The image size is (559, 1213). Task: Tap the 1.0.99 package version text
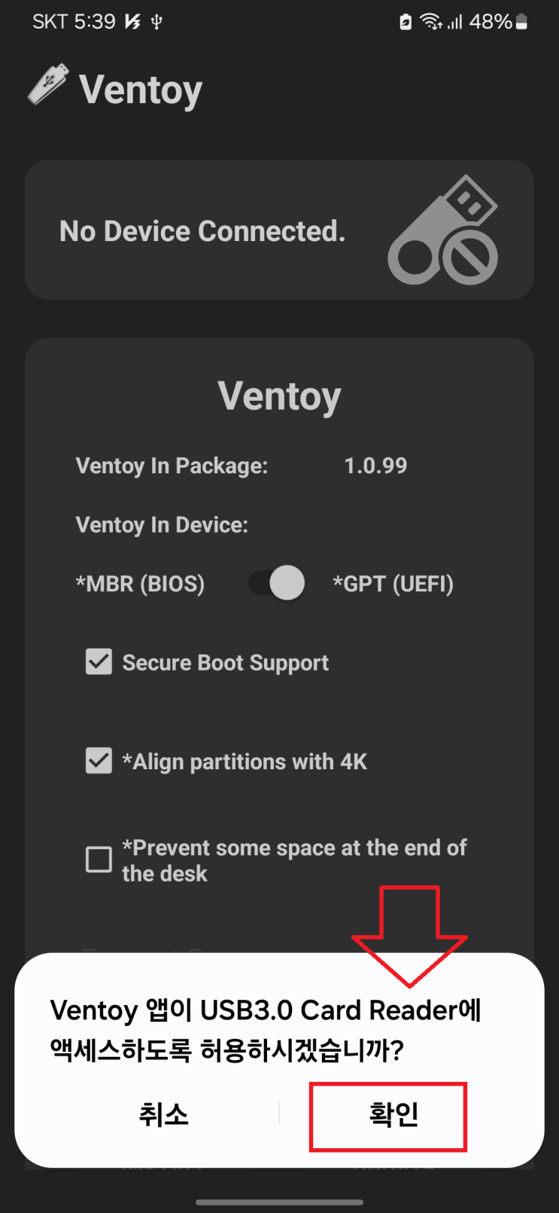375,466
